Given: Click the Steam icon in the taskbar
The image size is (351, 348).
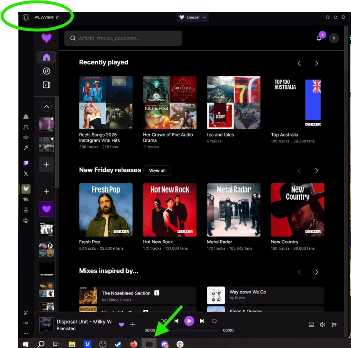Looking at the screenshot, I should click(x=119, y=344).
